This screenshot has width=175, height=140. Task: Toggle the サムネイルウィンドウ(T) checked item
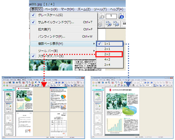tap(64, 22)
